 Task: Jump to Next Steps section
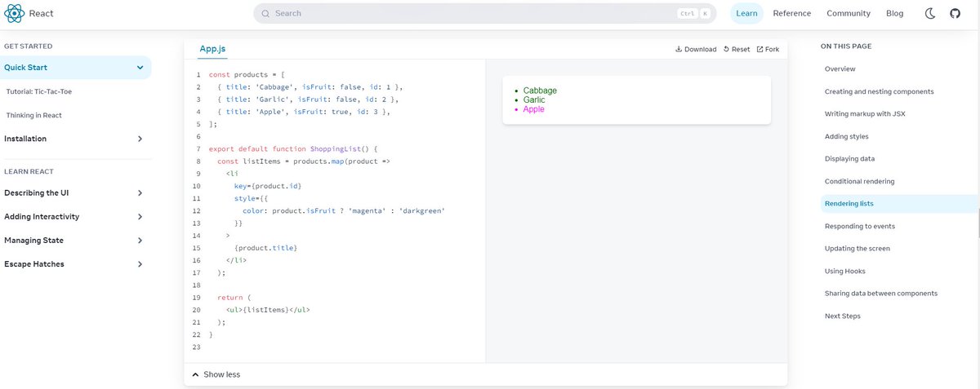point(843,316)
